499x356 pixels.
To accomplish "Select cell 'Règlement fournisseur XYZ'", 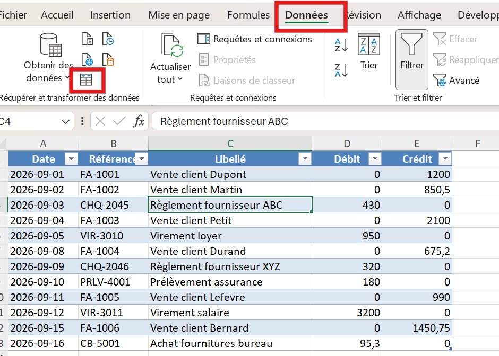I will (x=230, y=266).
